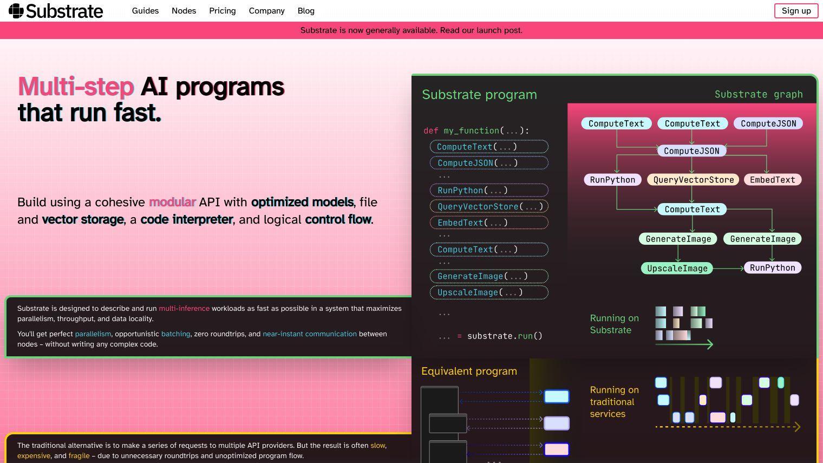Click 'def my_function(...)' code line
Image resolution: width=823 pixels, height=463 pixels.
476,131
